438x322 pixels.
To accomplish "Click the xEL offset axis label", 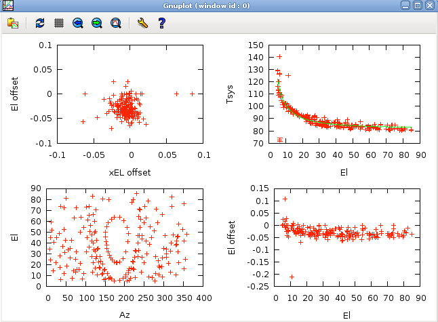I will click(130, 172).
